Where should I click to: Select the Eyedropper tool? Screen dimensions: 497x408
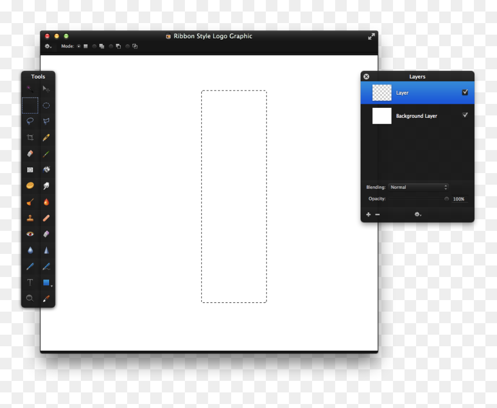tap(46, 298)
